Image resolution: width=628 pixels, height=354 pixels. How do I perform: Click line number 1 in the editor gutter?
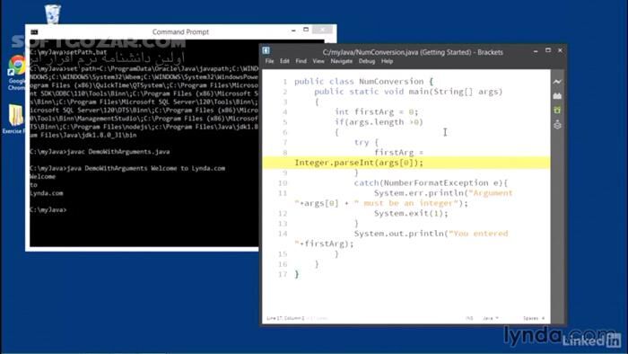[284, 82]
